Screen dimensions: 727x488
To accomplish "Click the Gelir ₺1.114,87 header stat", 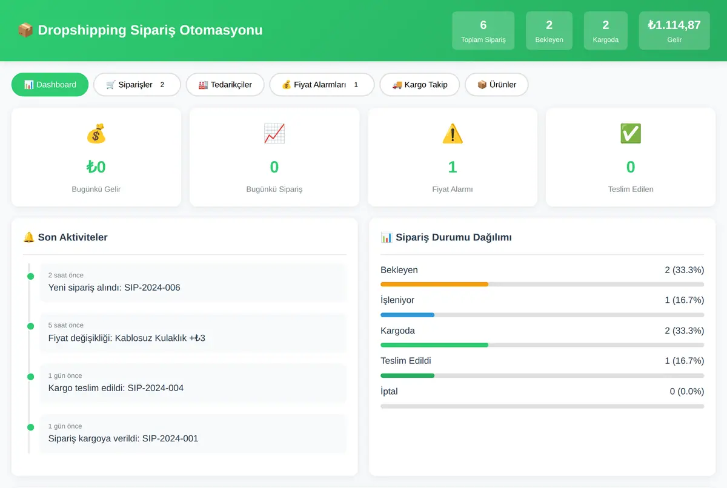I will coord(674,31).
